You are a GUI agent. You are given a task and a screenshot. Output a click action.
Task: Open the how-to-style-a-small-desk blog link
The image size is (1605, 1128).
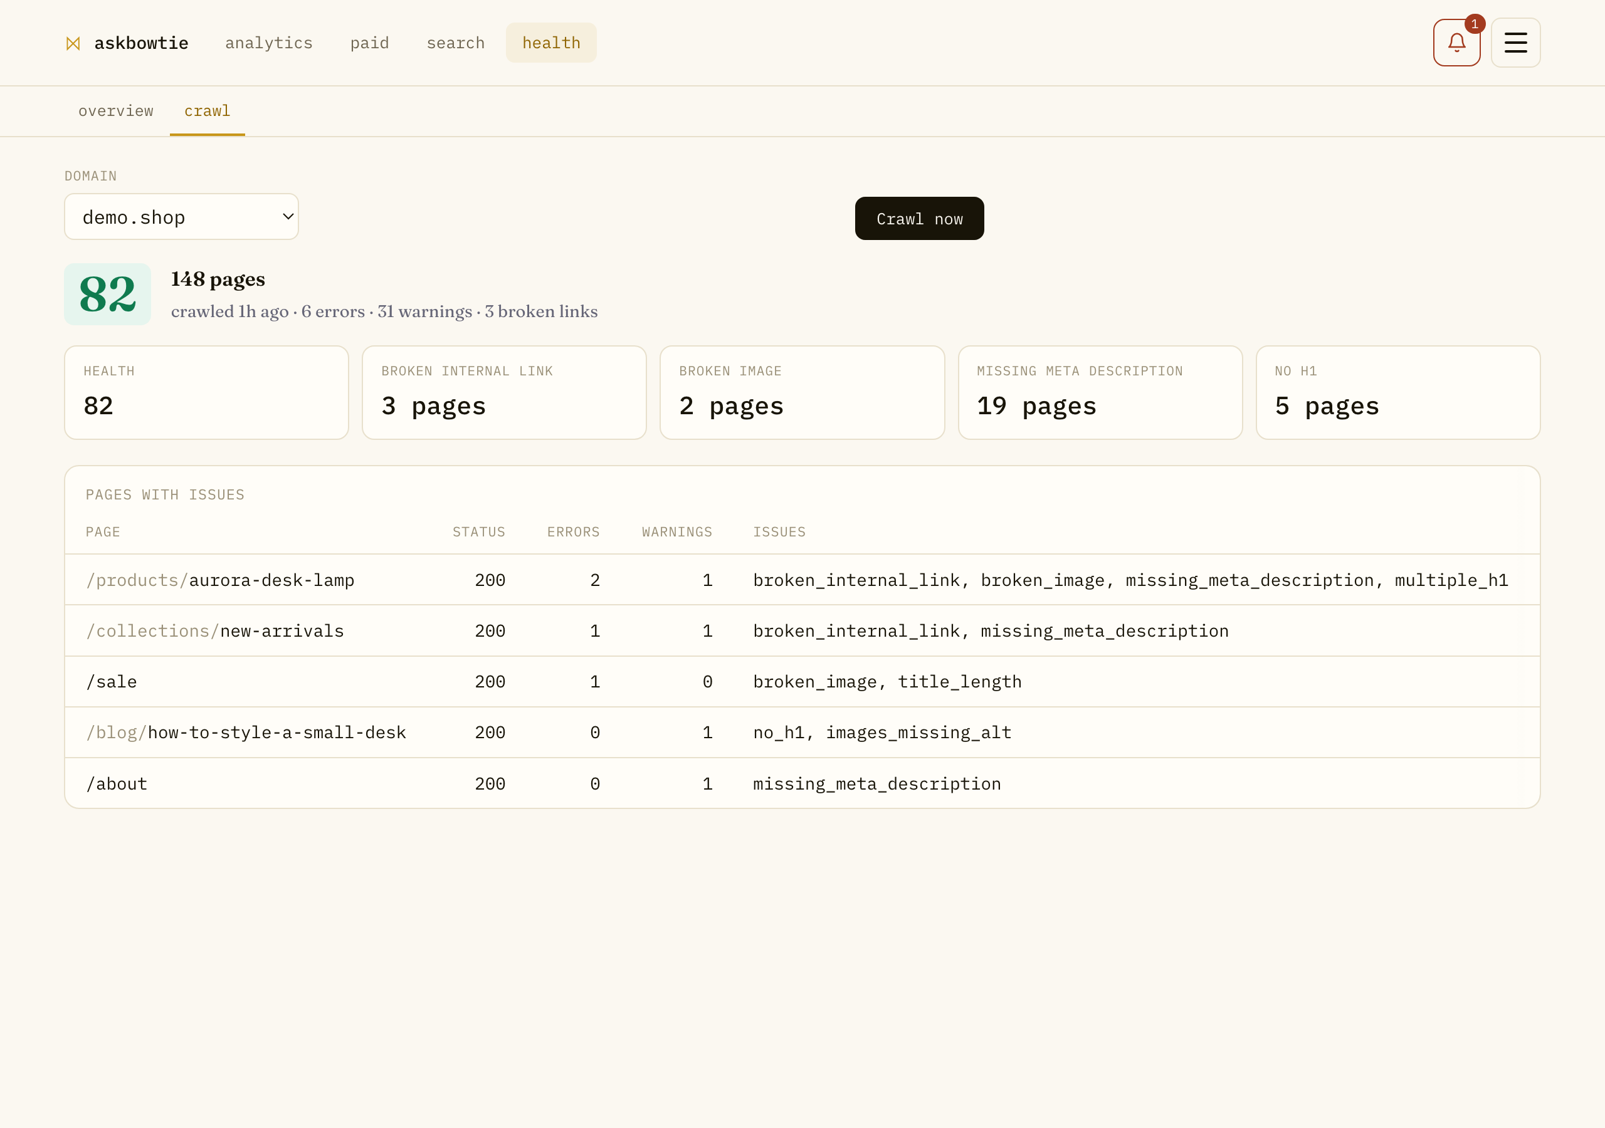(x=245, y=733)
